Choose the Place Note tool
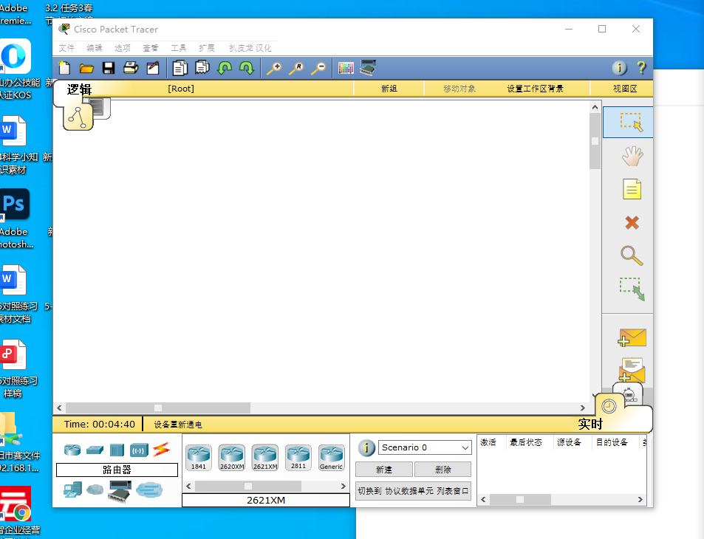The width and height of the screenshot is (704, 539). pyautogui.click(x=632, y=189)
